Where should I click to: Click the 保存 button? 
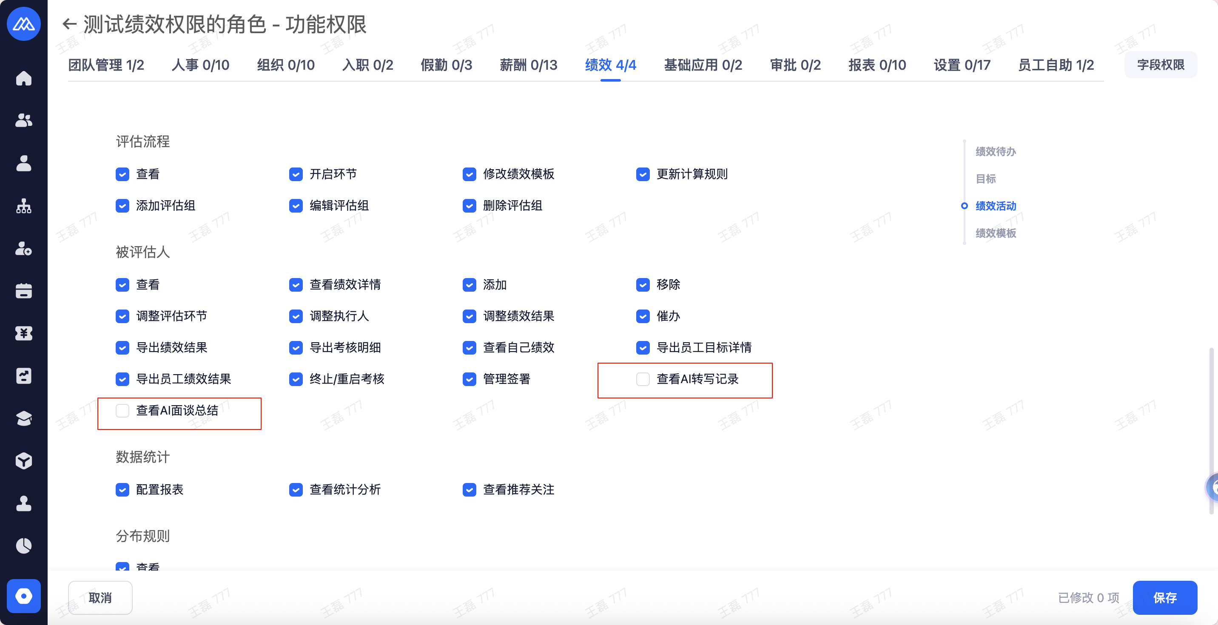coord(1164,598)
